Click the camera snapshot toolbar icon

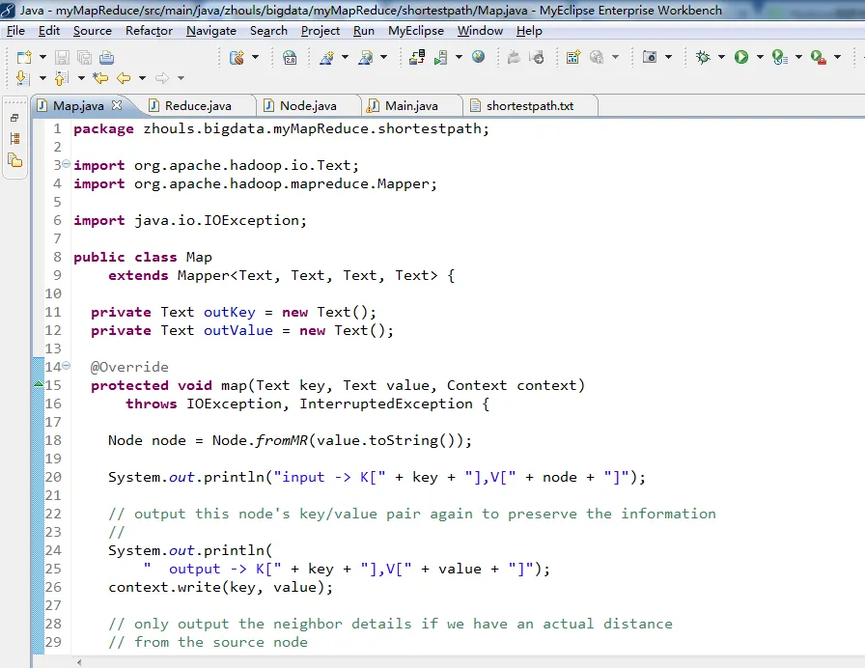click(x=650, y=57)
